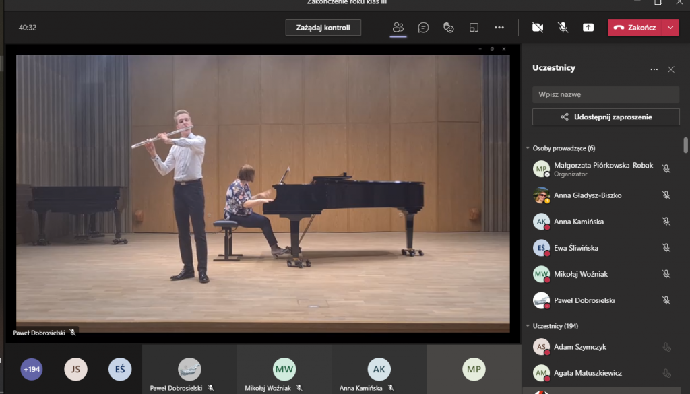
Task: Turn on the camera
Action: click(x=538, y=28)
